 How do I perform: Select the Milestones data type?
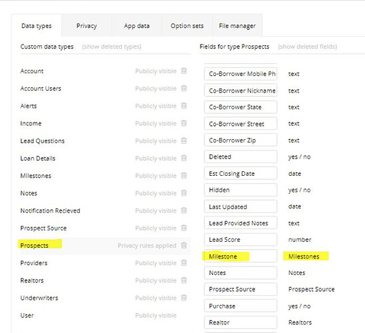pos(36,176)
